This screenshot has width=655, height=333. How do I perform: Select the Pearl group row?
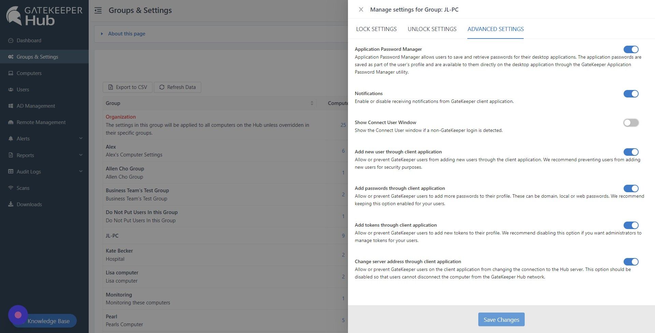225,320
